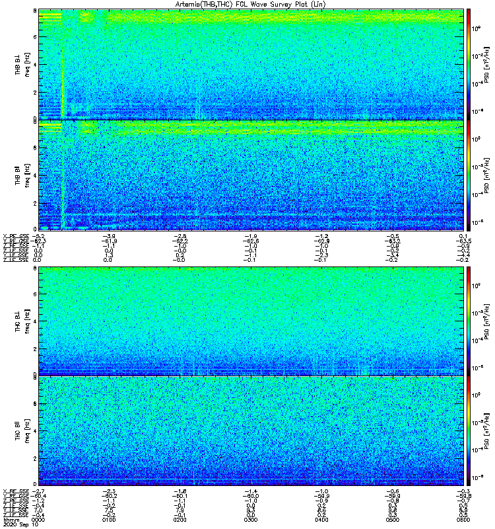Click the THB X_RE_GSE value "-5.2"
Viewport: 495px width, 529px height.
point(37,236)
